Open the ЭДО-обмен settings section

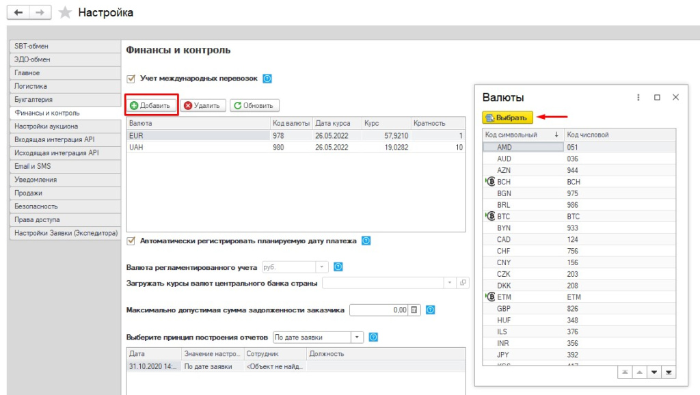coord(65,60)
